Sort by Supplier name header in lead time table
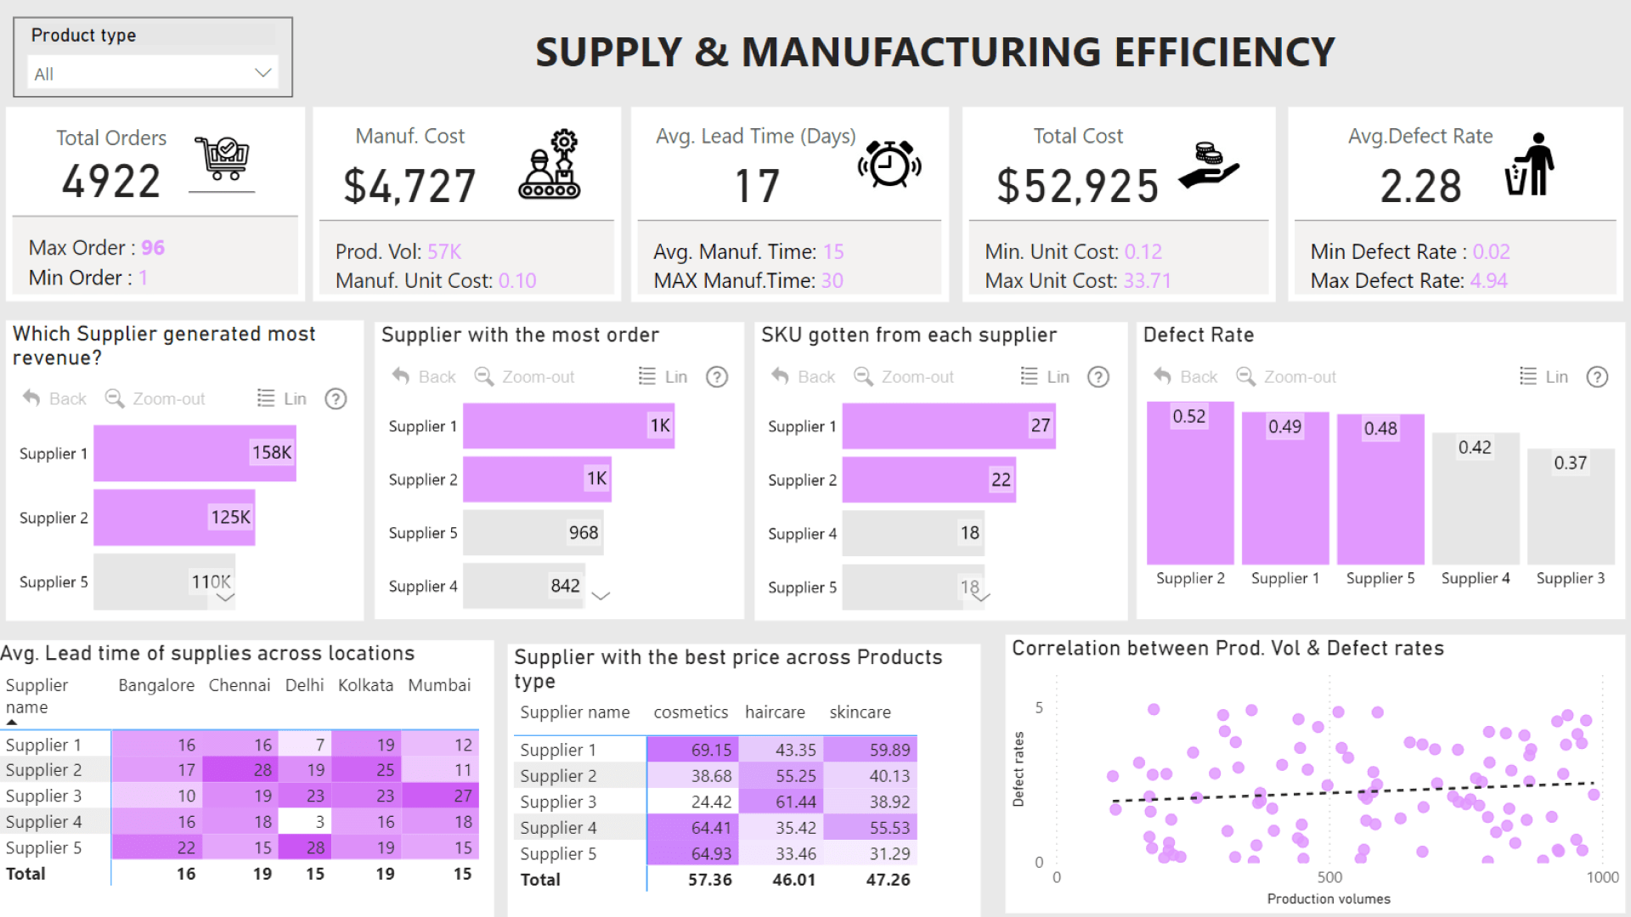Screen dimensions: 1631x917 [x=37, y=695]
